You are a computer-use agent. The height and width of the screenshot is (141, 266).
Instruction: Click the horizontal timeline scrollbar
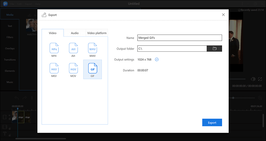[x=40, y=139]
